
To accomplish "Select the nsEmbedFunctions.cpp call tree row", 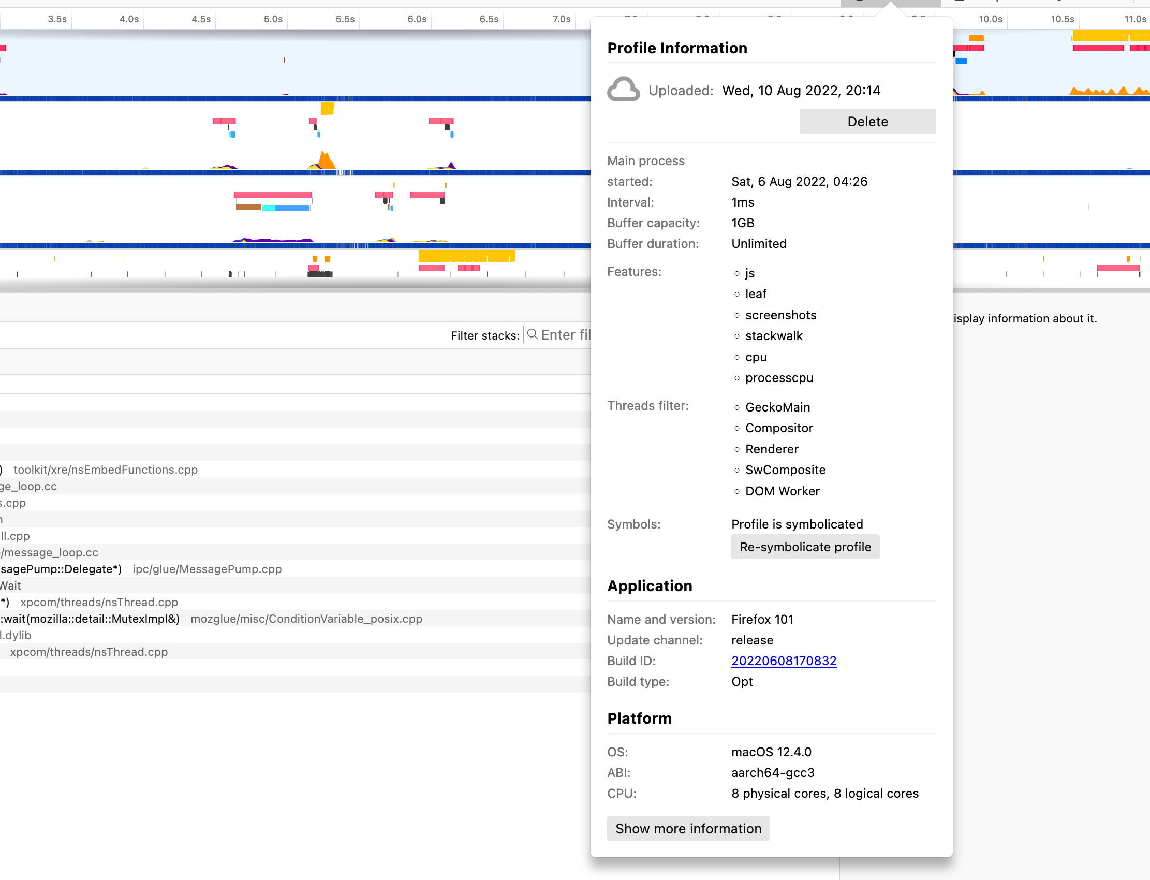I will coord(105,470).
